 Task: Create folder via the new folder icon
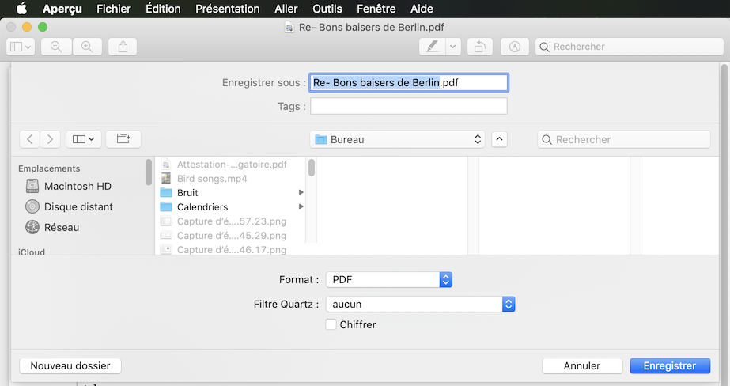tap(123, 138)
